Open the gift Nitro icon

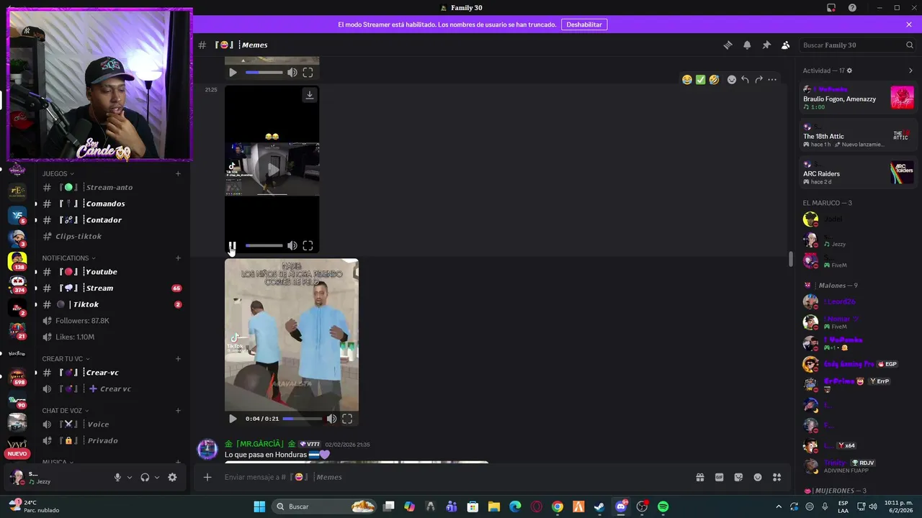click(699, 477)
